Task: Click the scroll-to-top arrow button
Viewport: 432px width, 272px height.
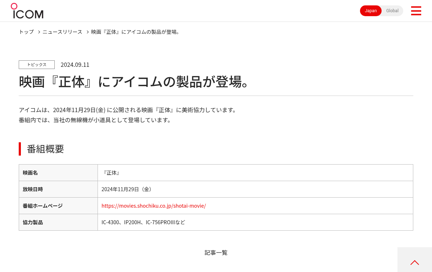Action: [x=415, y=259]
